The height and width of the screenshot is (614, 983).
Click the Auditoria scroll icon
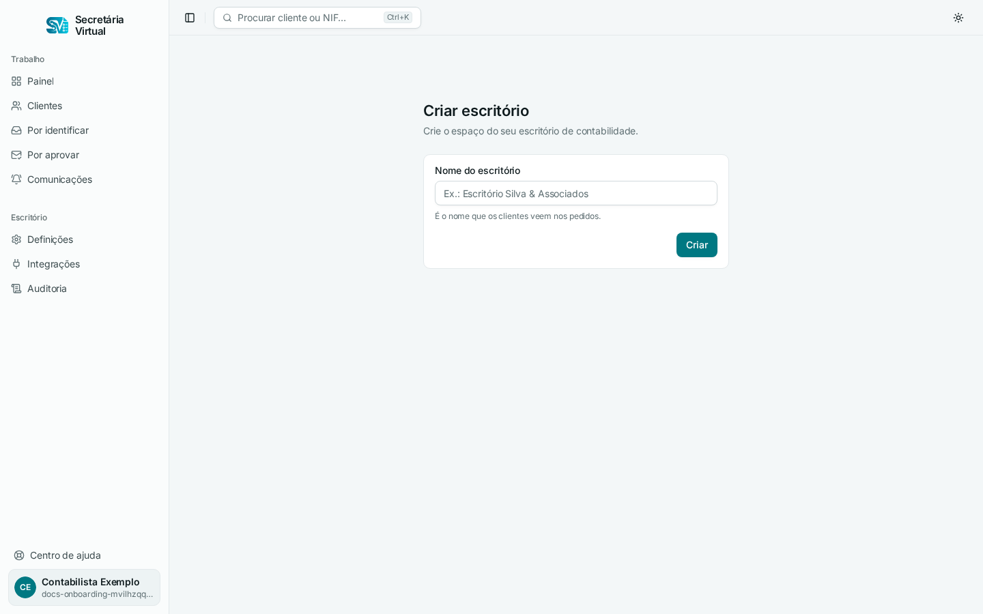[16, 289]
